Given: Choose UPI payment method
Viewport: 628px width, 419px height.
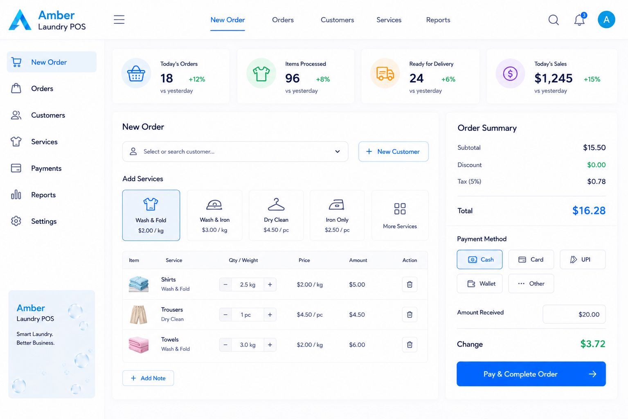Looking at the screenshot, I should (583, 259).
